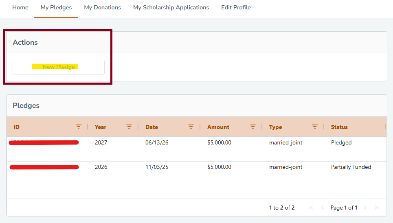The width and height of the screenshot is (393, 223).
Task: Open the ID column filter icon
Action: click(79, 127)
